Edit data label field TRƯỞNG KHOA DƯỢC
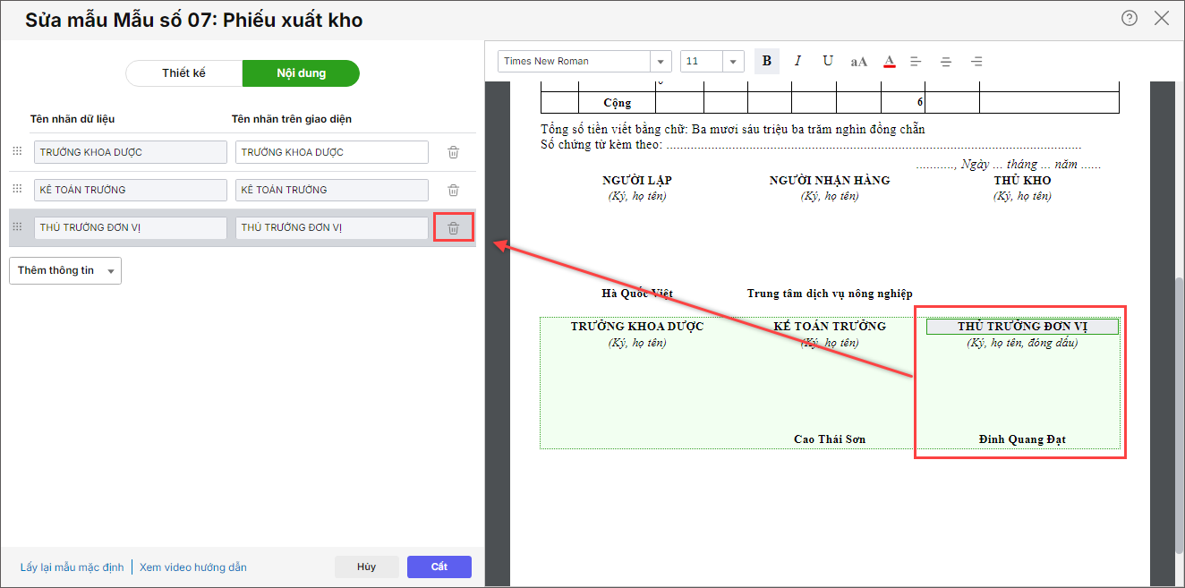 pos(131,152)
